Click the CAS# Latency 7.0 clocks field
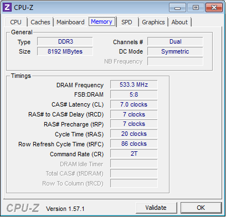Screen dimensions: 226x217 point(134,104)
